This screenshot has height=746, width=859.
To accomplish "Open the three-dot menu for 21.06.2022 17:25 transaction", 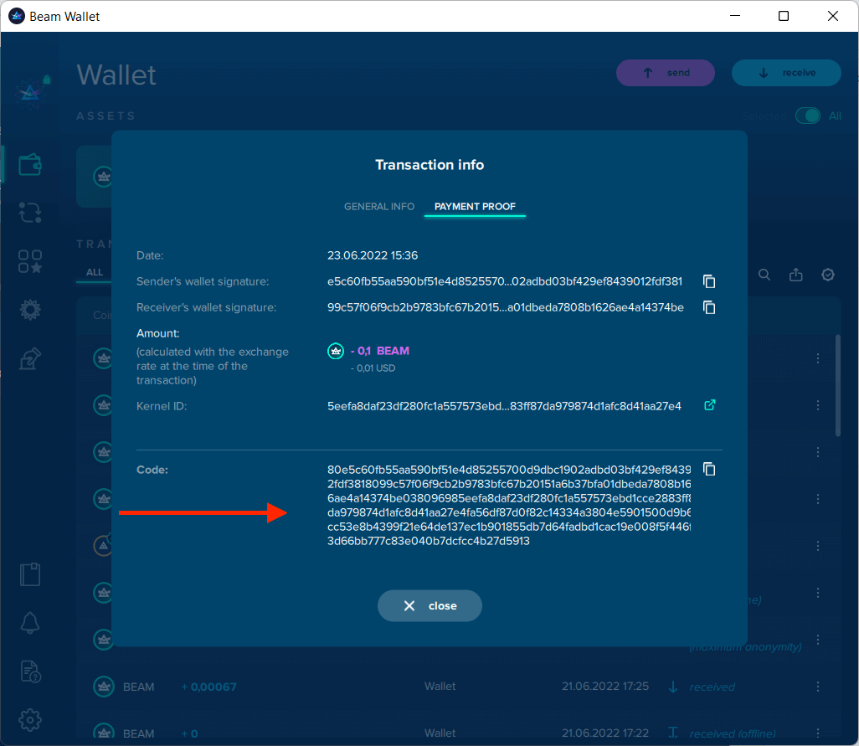I will 818,687.
